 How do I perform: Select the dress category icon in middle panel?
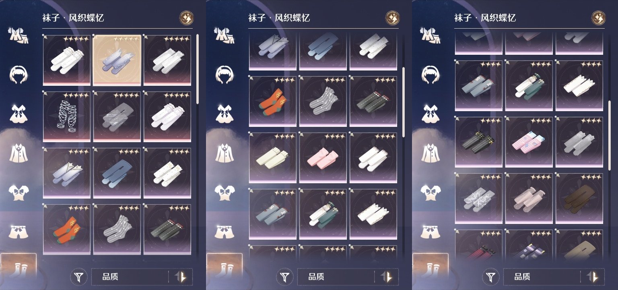pyautogui.click(x=224, y=114)
